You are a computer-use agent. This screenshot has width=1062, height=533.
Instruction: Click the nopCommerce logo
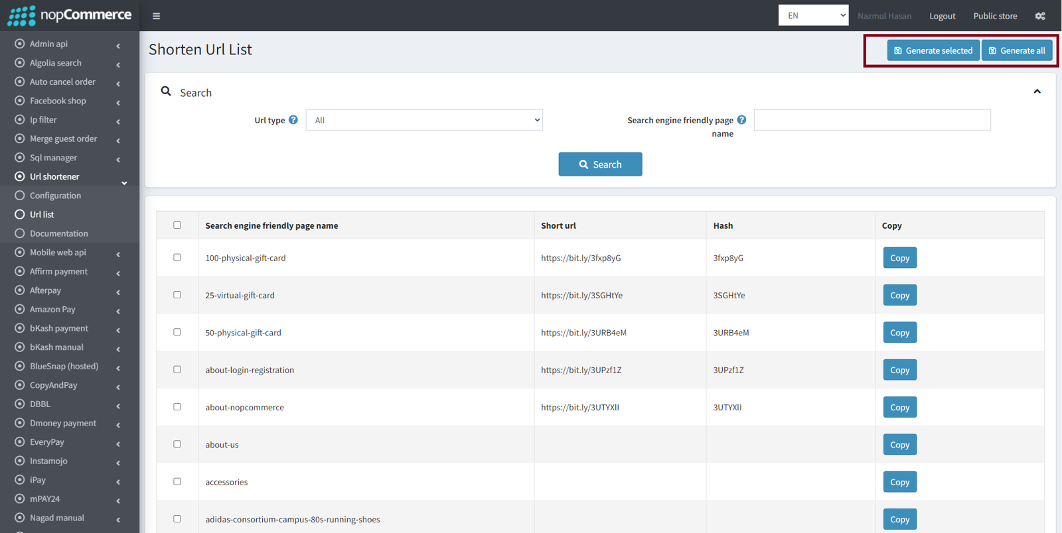point(70,15)
